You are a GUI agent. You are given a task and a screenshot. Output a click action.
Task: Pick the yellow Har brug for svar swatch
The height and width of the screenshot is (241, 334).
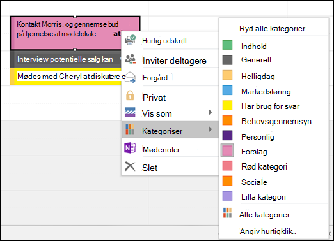(x=227, y=105)
